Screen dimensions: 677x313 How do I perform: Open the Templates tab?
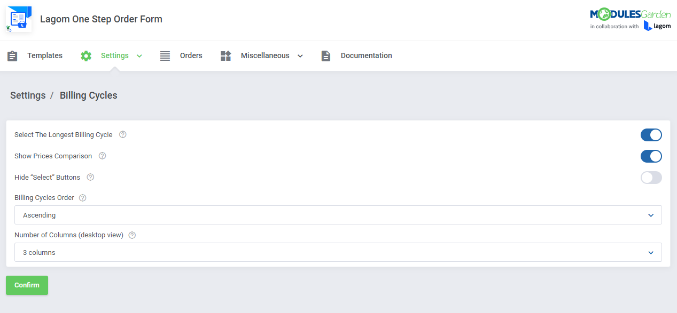[45, 55]
